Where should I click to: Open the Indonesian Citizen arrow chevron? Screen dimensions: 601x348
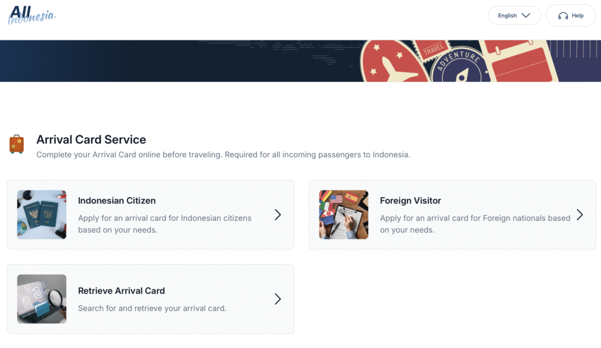278,215
